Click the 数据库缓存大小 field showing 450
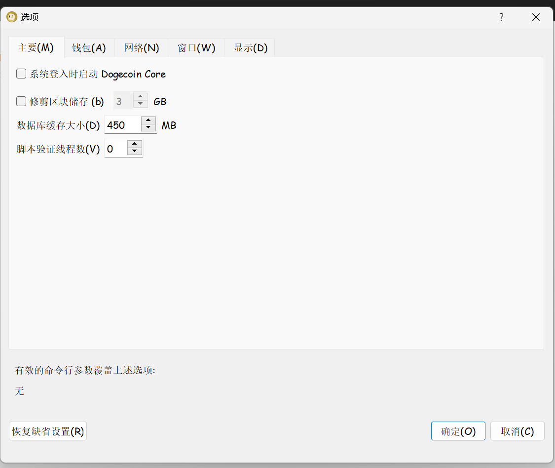 click(122, 125)
